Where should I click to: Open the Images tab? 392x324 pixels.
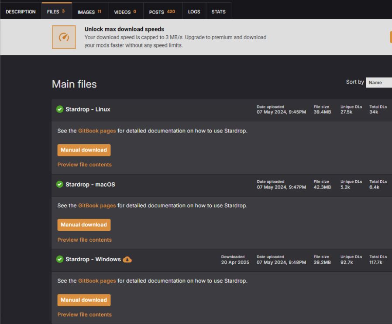(89, 12)
